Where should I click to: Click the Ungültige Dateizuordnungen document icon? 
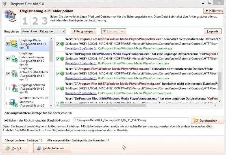(x=14, y=59)
